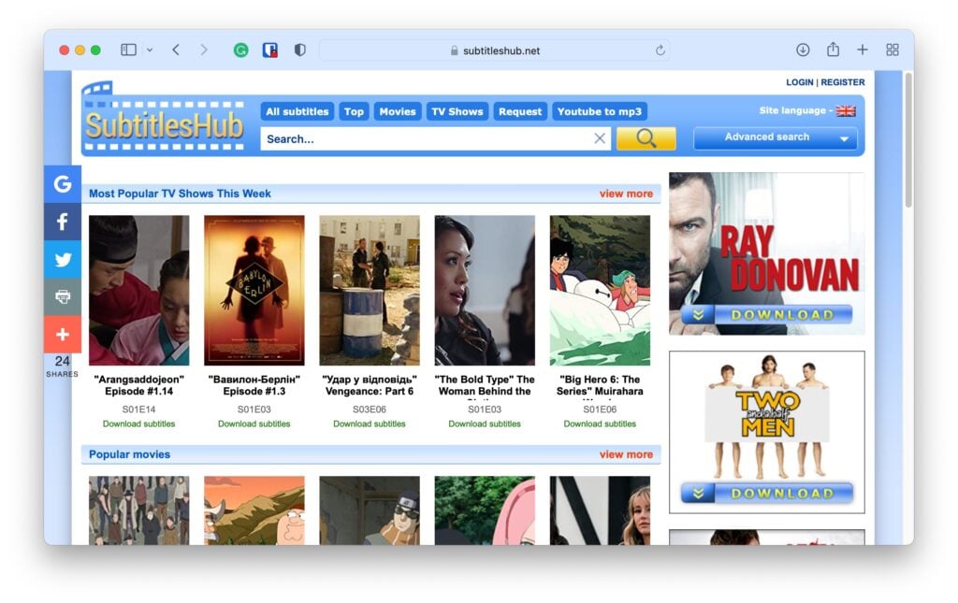Open "Вавилон-Берлін" Episode #1.3 title
Image resolution: width=958 pixels, height=603 pixels.
254,385
